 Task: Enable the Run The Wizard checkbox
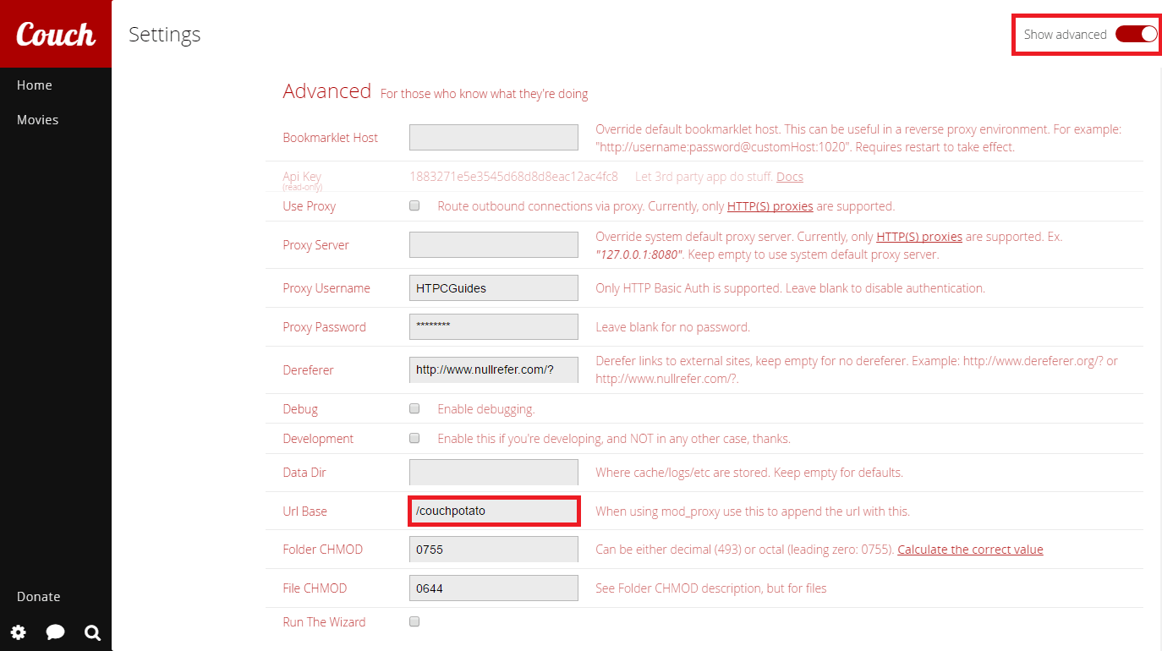click(x=414, y=621)
